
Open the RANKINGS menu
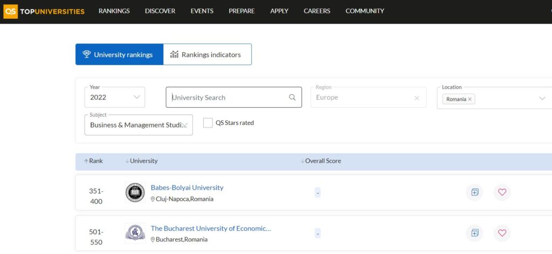114,11
